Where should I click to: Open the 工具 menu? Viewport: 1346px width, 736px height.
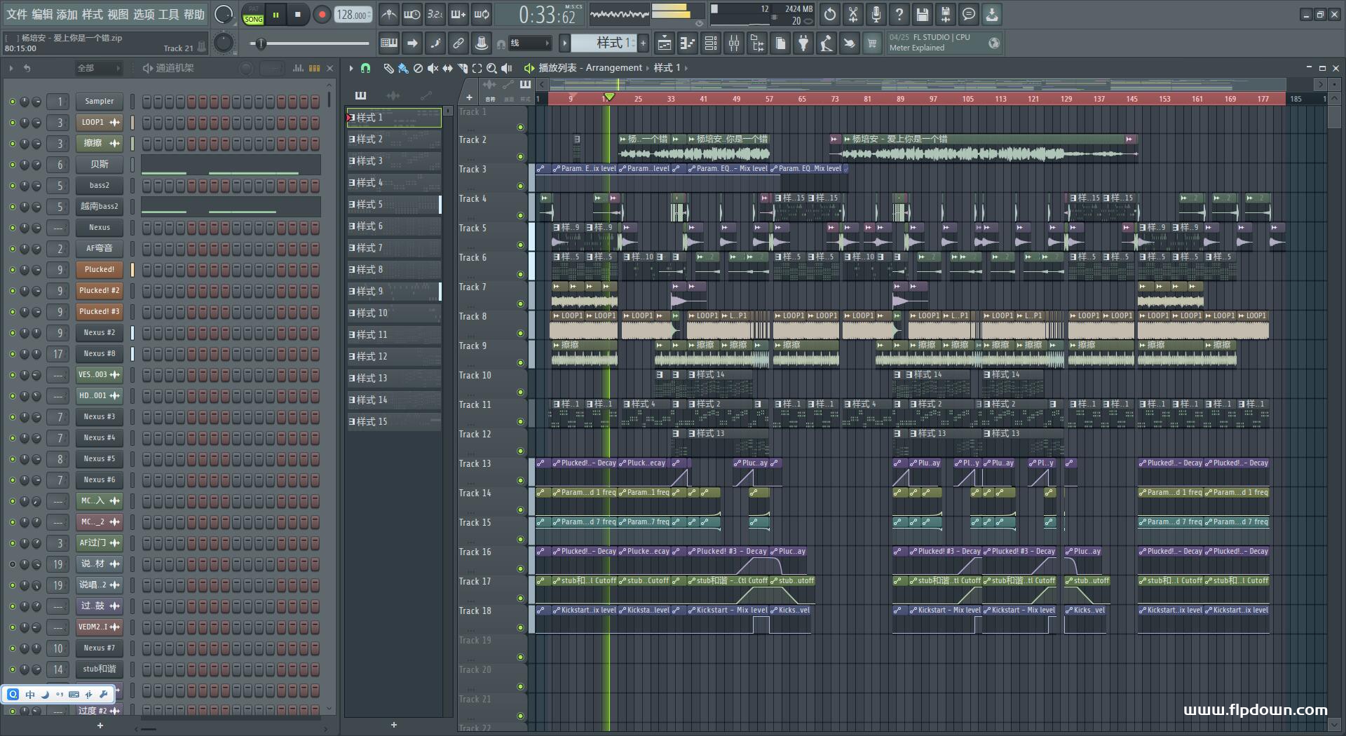coord(169,14)
